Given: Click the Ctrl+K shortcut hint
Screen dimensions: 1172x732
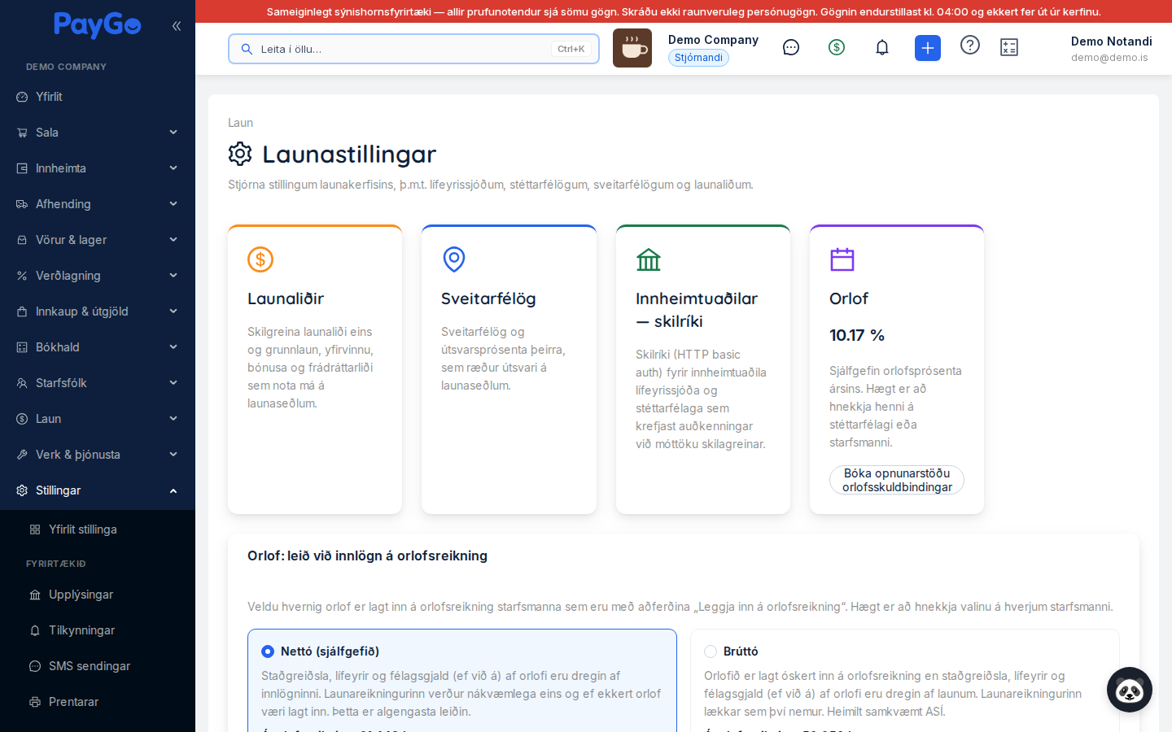Looking at the screenshot, I should pos(571,49).
